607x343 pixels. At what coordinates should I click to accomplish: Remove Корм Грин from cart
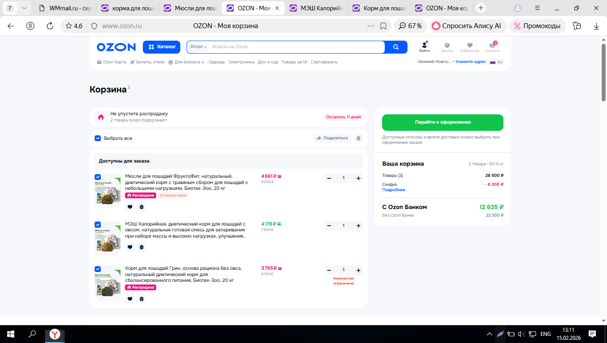point(141,299)
